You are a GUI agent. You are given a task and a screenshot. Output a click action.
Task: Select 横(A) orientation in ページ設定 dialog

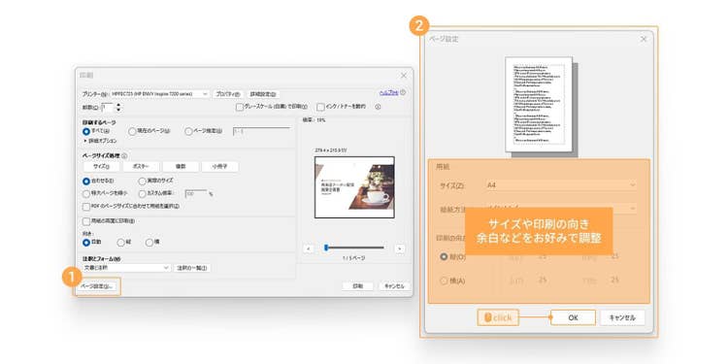pyautogui.click(x=444, y=281)
